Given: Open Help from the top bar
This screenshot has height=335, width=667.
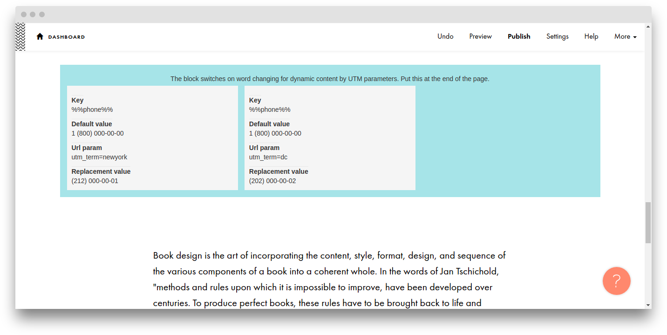Looking at the screenshot, I should point(591,36).
